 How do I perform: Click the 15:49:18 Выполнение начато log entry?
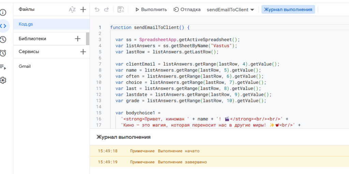(x=219, y=151)
